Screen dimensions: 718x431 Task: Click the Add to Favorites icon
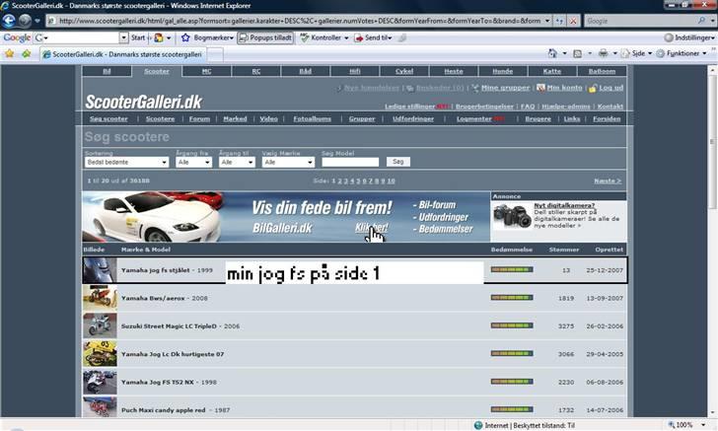click(x=26, y=53)
